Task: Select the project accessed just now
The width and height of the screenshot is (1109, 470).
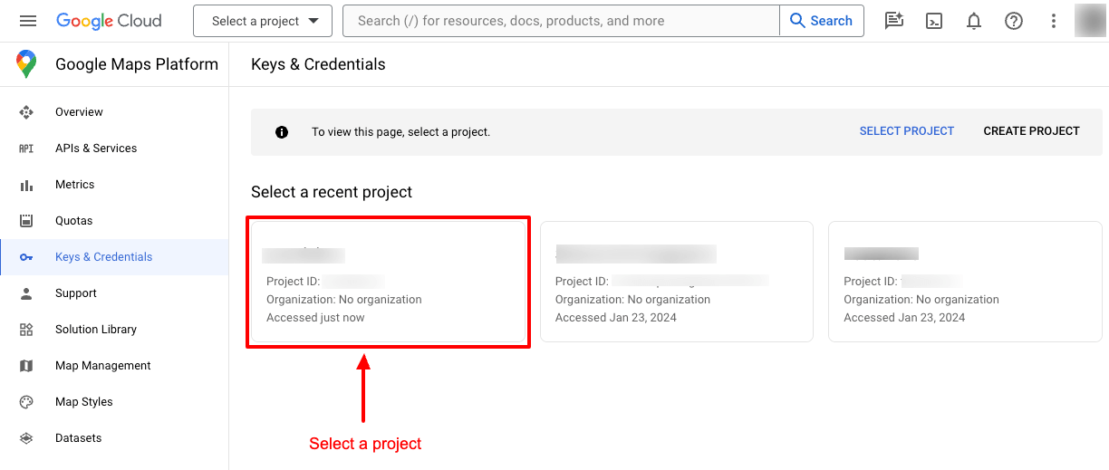Action: coord(388,282)
